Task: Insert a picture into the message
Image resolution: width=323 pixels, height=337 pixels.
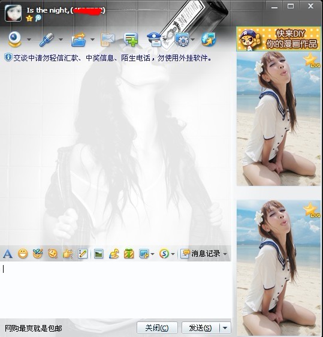Action: pos(98,254)
